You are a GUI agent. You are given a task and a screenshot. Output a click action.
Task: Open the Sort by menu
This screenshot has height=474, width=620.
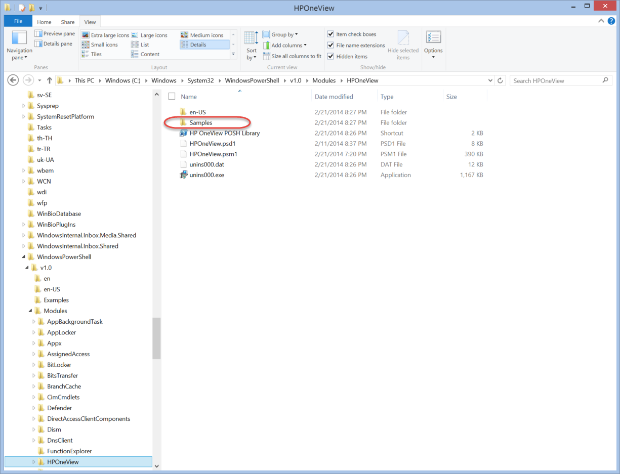point(251,46)
